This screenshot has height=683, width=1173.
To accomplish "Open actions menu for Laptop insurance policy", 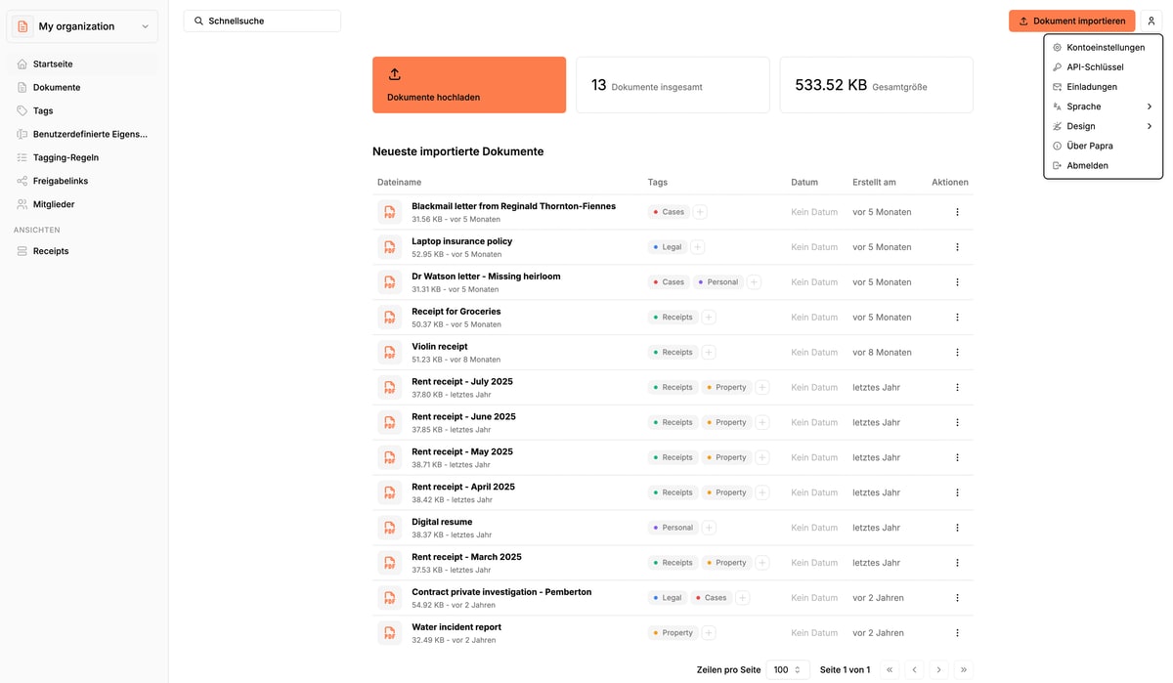I will (x=957, y=247).
